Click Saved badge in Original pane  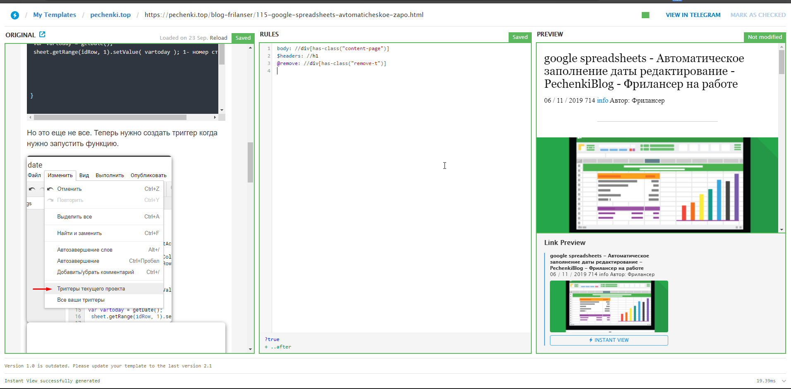click(x=243, y=38)
